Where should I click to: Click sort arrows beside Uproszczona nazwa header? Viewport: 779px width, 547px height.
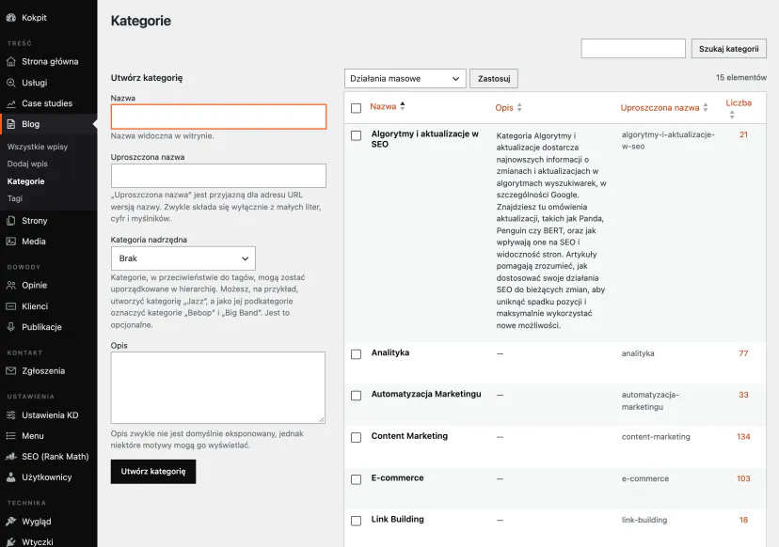click(705, 107)
